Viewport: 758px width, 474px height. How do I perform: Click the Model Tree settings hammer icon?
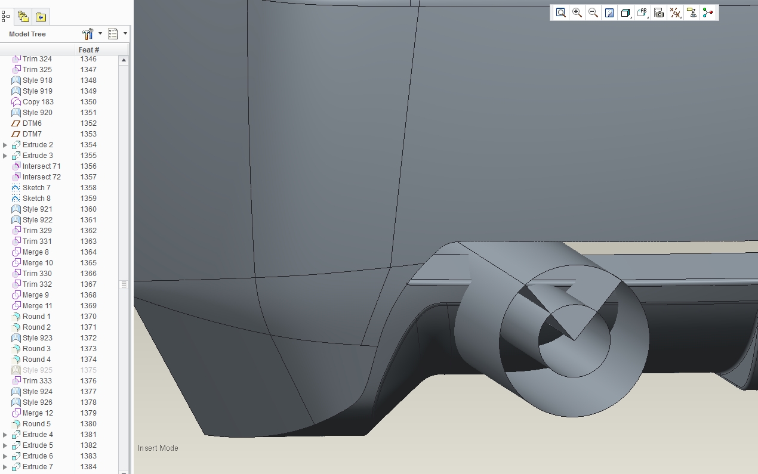point(88,34)
